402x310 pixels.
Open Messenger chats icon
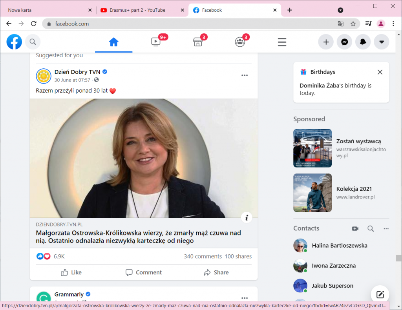344,42
